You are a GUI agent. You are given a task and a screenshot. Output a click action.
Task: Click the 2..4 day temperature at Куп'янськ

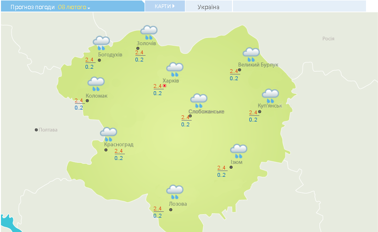(x=253, y=112)
